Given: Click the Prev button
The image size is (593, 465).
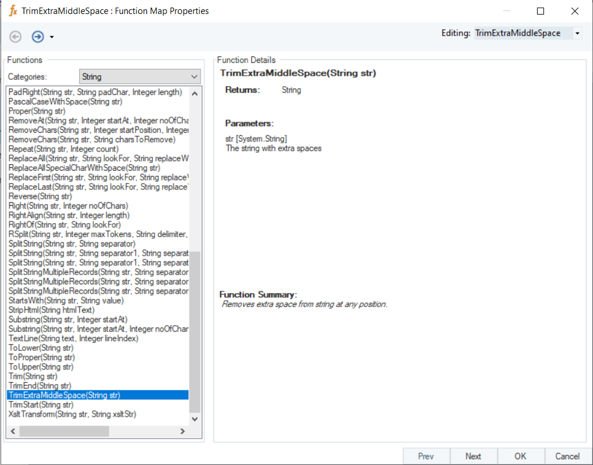Looking at the screenshot, I should 426,456.
